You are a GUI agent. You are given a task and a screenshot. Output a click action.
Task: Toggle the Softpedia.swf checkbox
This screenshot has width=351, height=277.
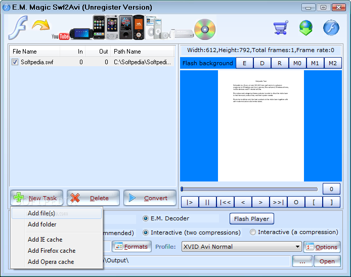(x=15, y=62)
